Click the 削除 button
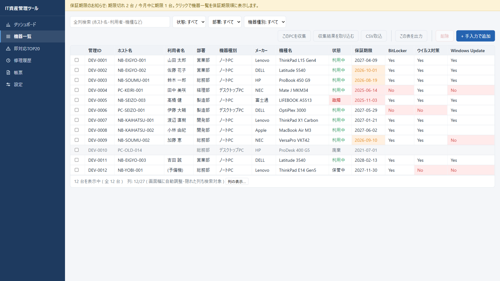 [x=445, y=36]
